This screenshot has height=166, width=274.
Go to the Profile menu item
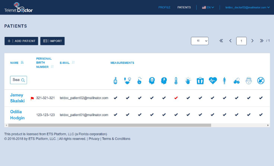[164, 7]
